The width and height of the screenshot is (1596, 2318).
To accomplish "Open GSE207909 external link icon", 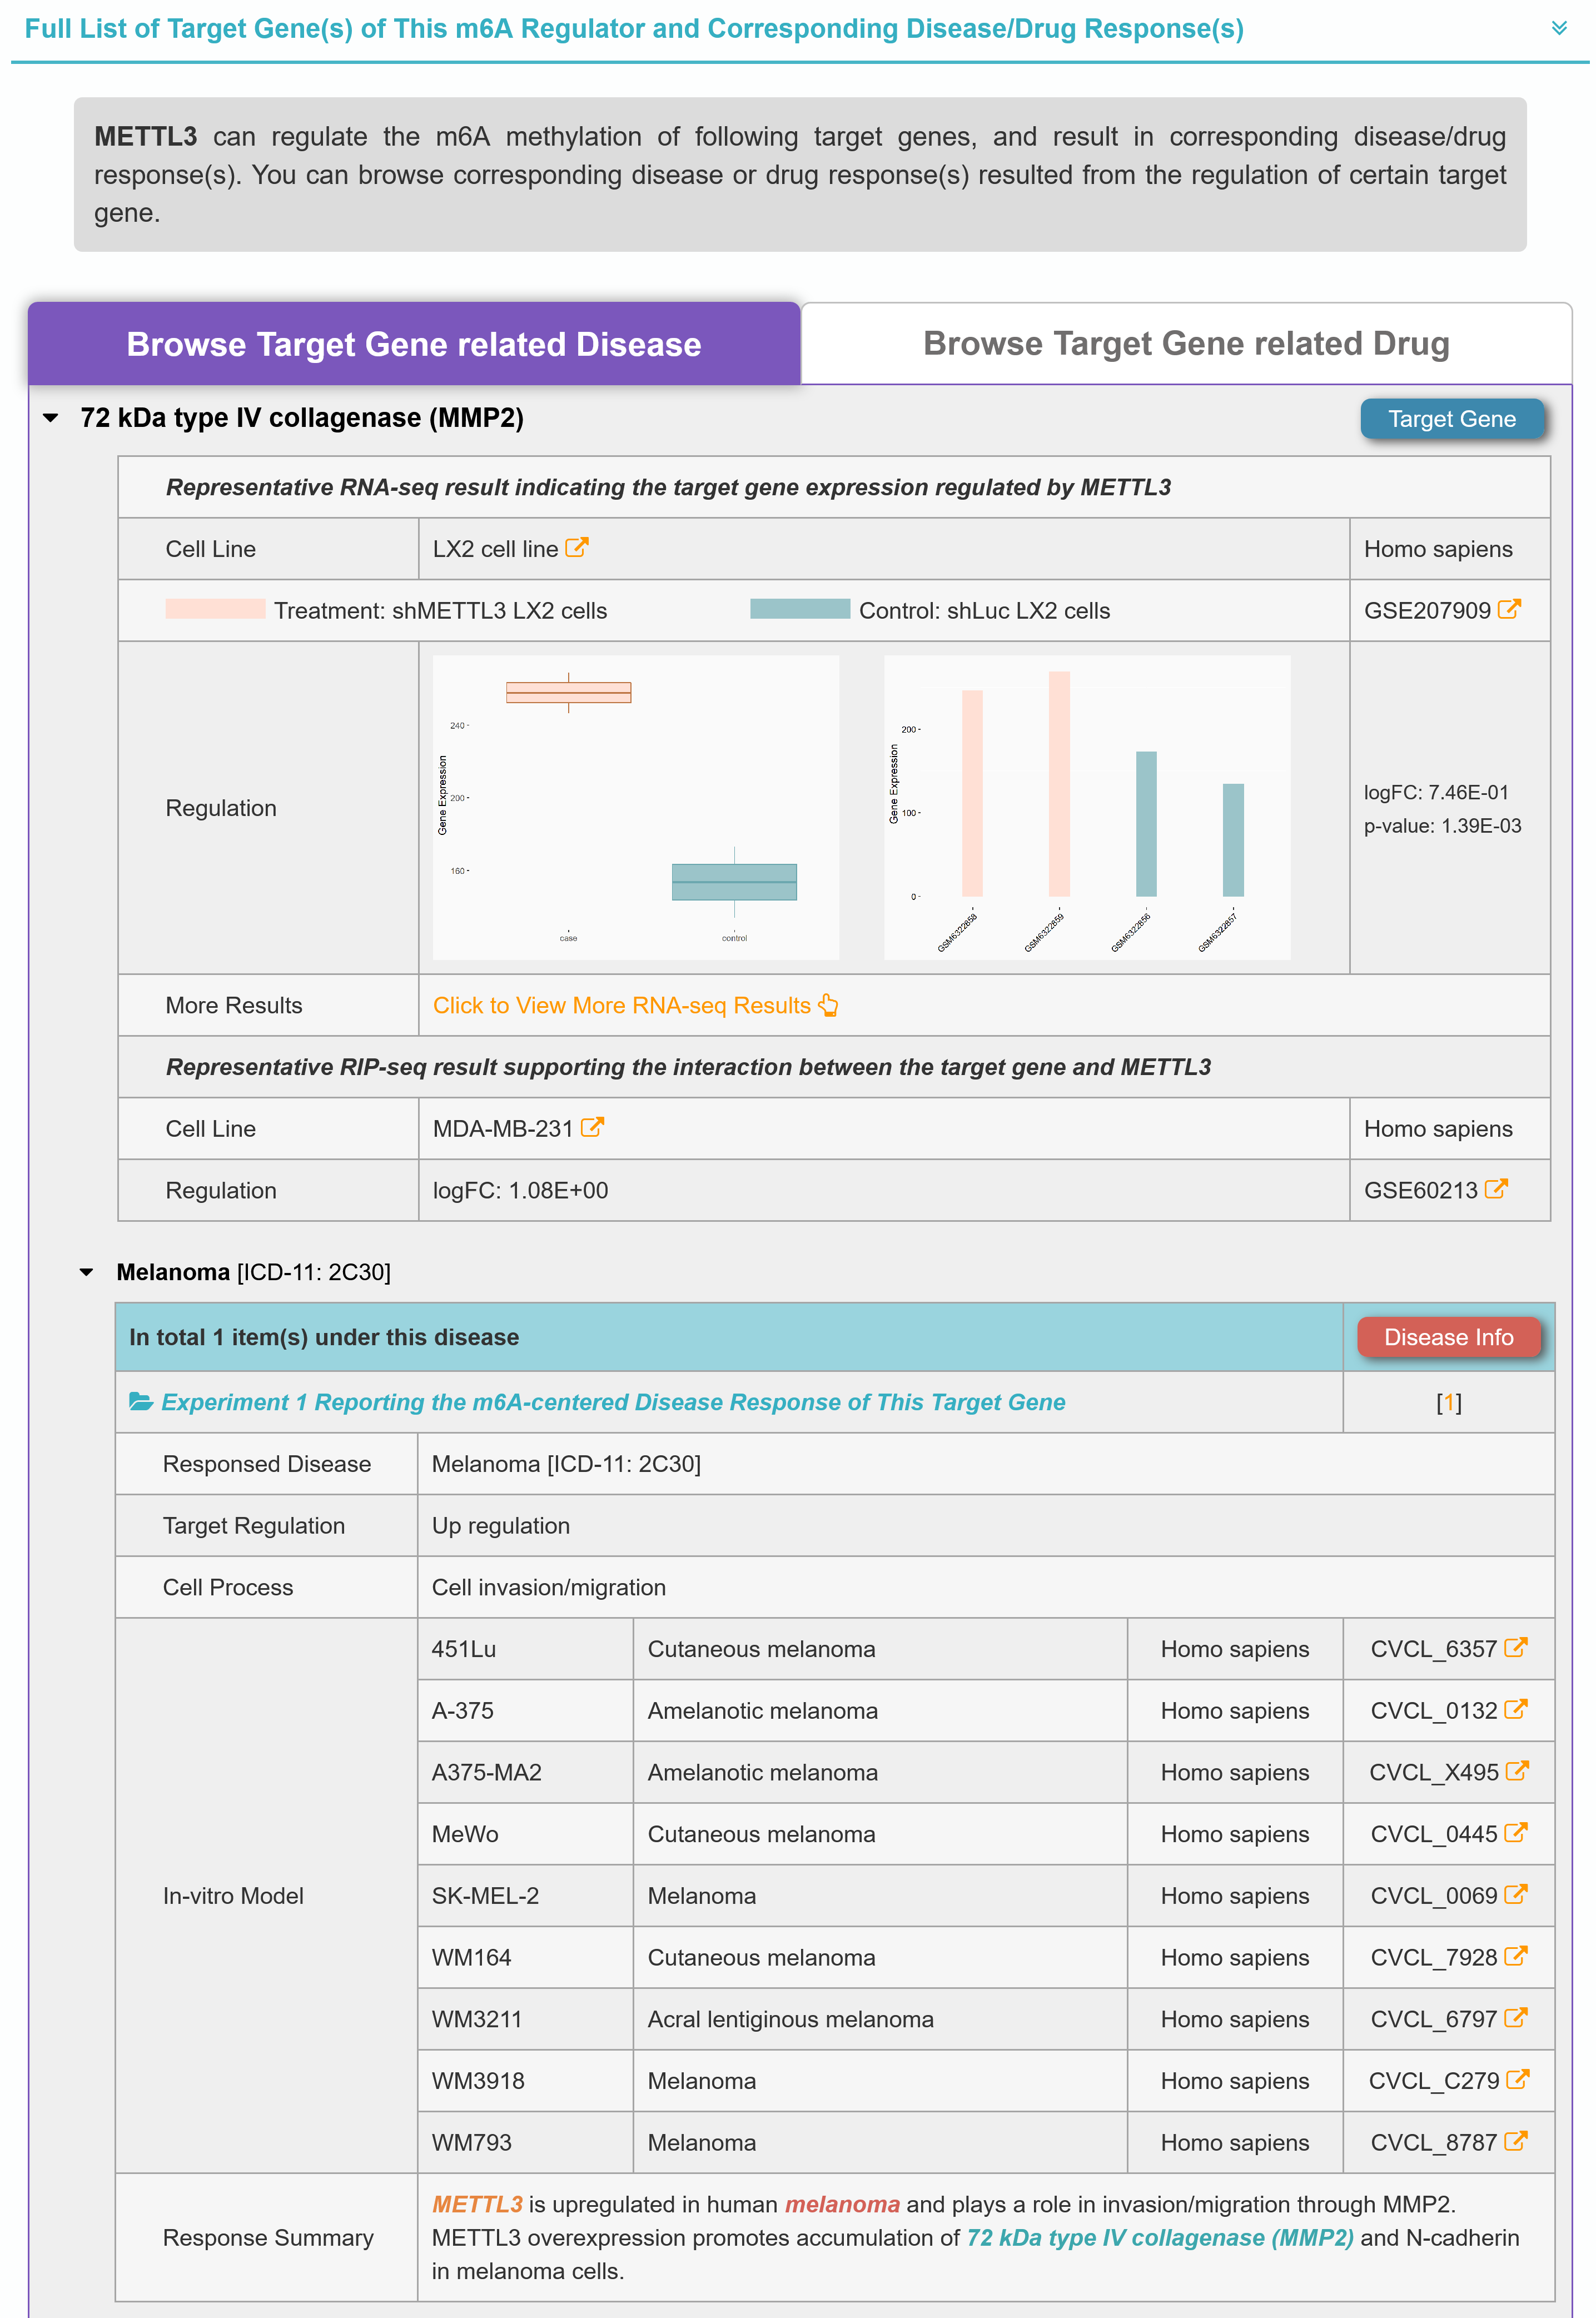I will click(1509, 609).
